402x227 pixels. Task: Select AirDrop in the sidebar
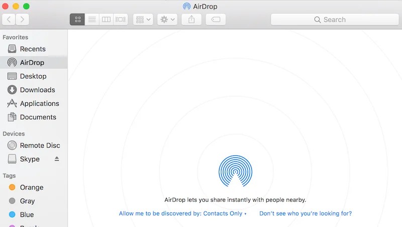(x=34, y=62)
